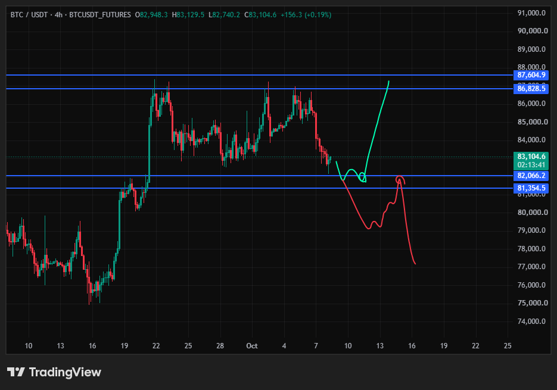Click the BTC / USDT symbol label

tap(29, 15)
